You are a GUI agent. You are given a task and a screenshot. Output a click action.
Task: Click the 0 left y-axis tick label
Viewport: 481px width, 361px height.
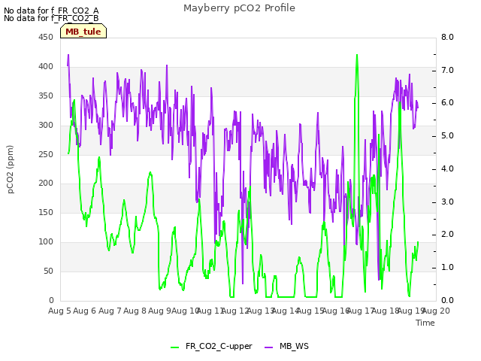tap(51, 300)
